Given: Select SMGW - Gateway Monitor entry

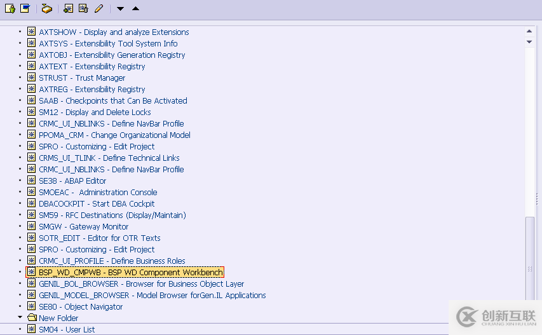Looking at the screenshot, I should 84,226.
